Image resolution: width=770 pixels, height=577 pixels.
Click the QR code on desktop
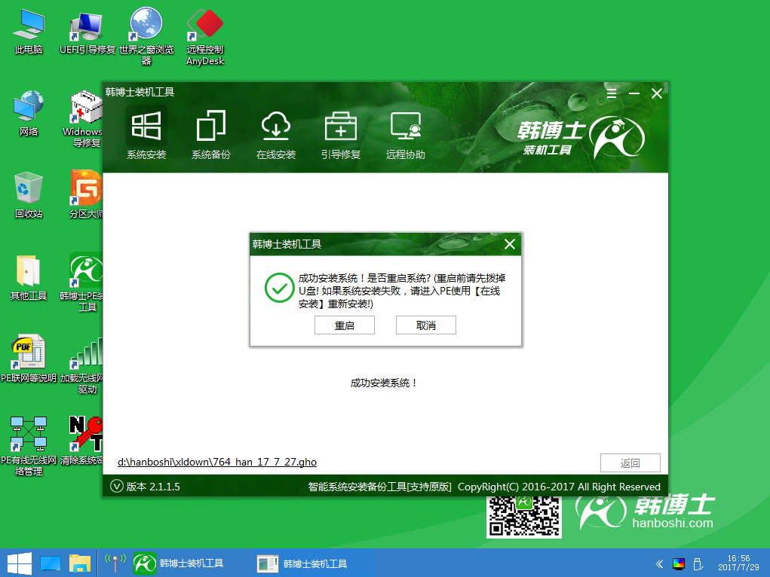click(x=524, y=517)
